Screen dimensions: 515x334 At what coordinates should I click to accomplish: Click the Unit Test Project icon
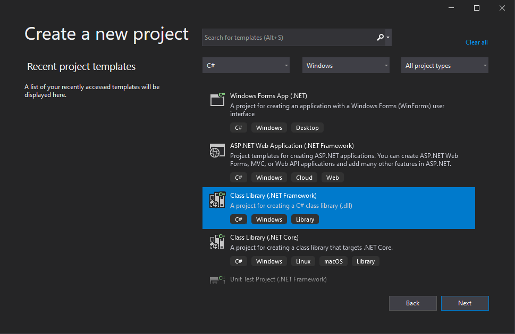[217, 279]
